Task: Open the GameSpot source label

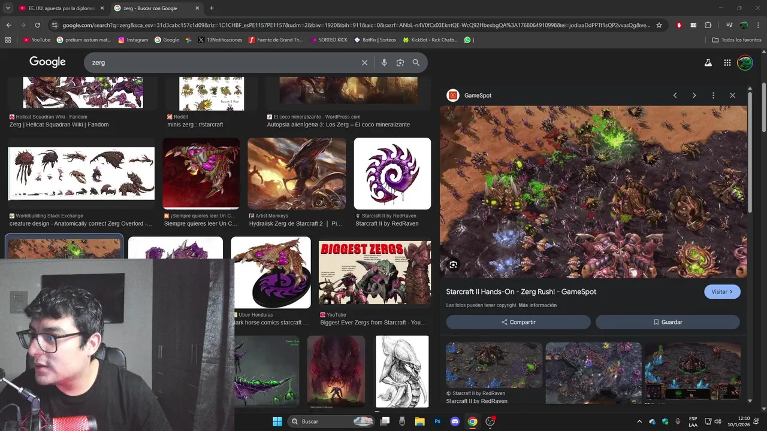Action: pyautogui.click(x=478, y=95)
